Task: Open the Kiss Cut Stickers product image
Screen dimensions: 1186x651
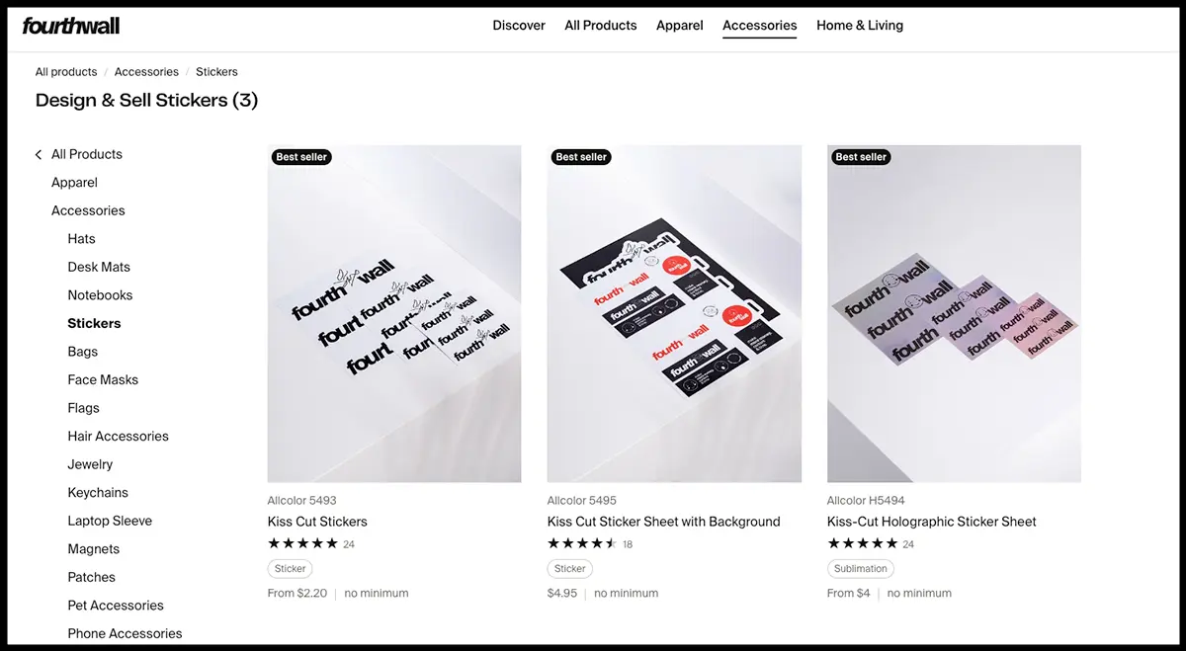Action: point(394,314)
